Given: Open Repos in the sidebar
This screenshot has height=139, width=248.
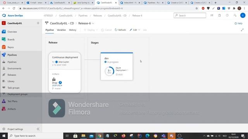Looking at the screenshot, I should click(x=10, y=47).
